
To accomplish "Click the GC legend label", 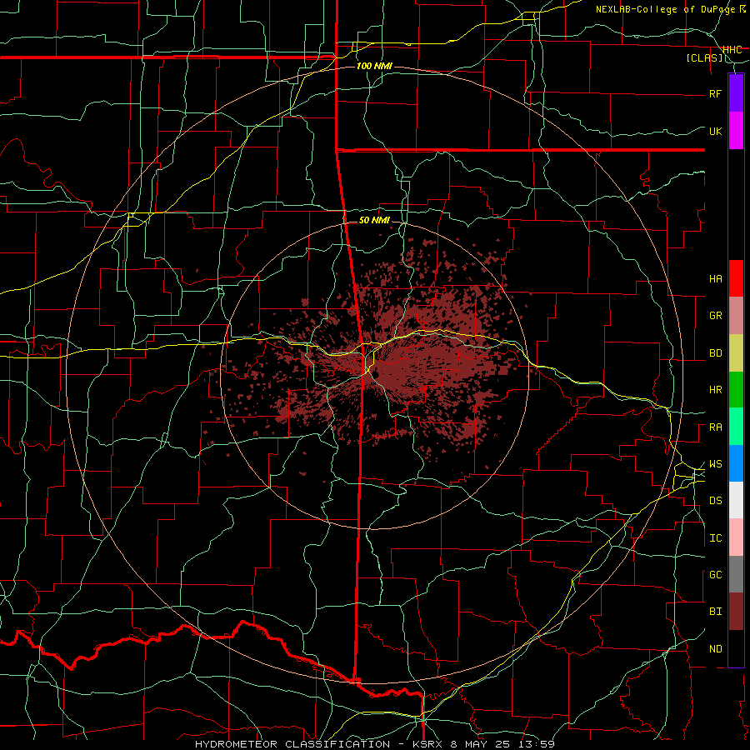I will (x=715, y=575).
